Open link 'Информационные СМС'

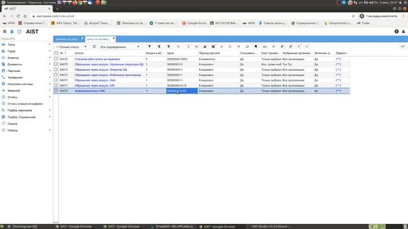point(90,91)
